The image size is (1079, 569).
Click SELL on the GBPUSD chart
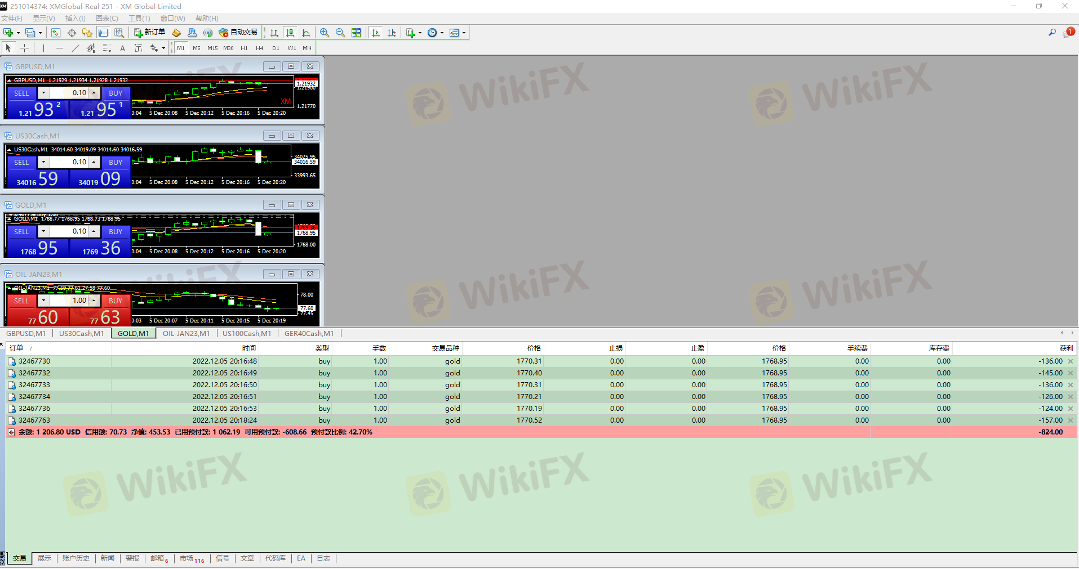pyautogui.click(x=21, y=93)
